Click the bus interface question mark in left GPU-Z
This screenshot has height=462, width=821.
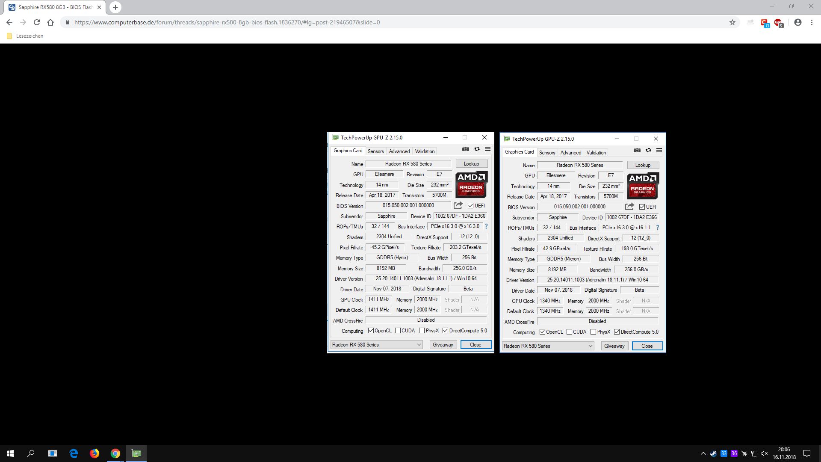coord(486,226)
